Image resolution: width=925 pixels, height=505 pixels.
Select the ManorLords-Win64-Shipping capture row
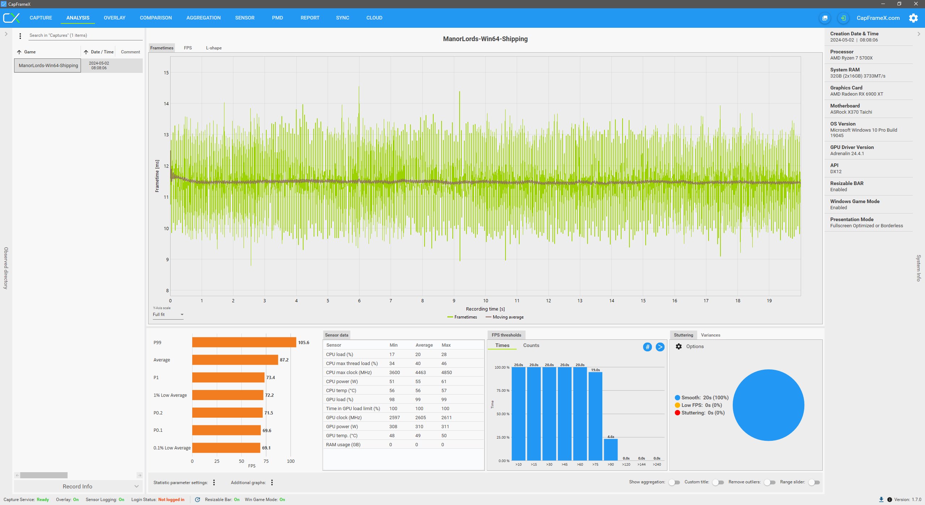[48, 66]
